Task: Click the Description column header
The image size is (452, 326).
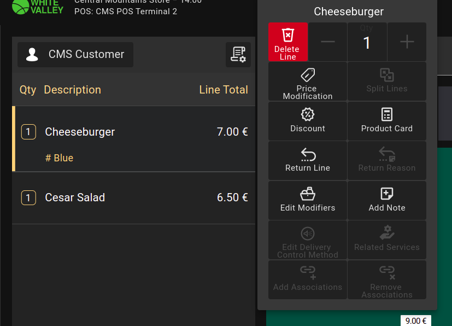Action: tap(72, 90)
